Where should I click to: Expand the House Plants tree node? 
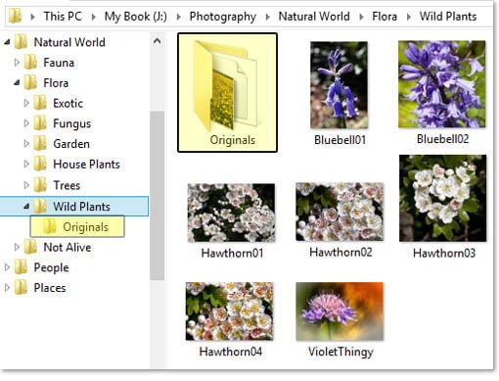[x=26, y=164]
